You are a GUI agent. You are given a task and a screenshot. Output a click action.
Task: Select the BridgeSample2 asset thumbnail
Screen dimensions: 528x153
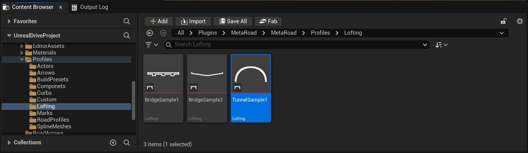(x=207, y=74)
